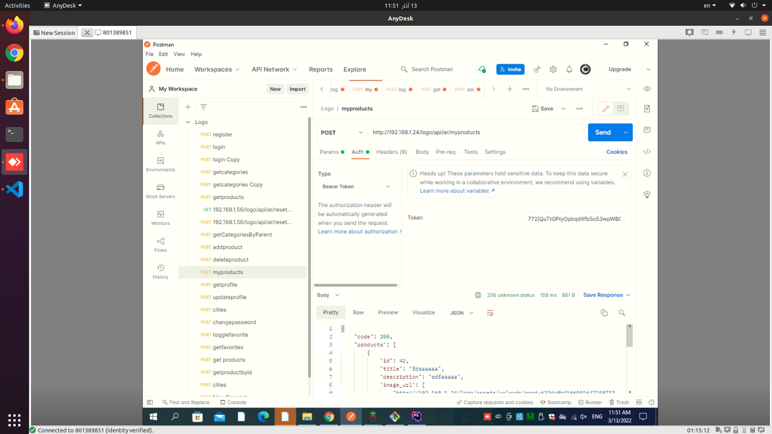The image size is (772, 434).
Task: Open the Mock Servers sidebar panel
Action: click(160, 191)
